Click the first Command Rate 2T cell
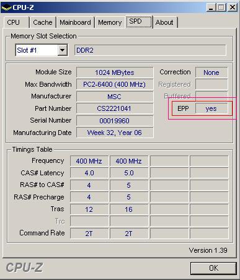Image resolution: width=240 pixels, height=280 pixels. [89, 234]
